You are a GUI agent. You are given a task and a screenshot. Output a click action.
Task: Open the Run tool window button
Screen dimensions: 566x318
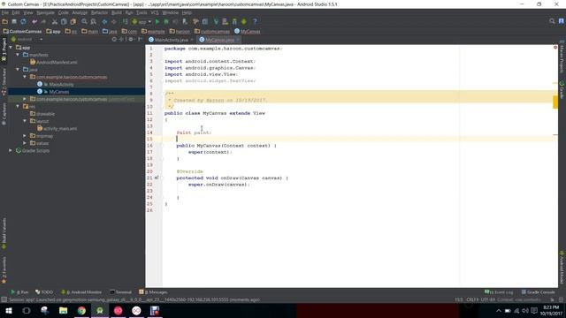[19, 292]
